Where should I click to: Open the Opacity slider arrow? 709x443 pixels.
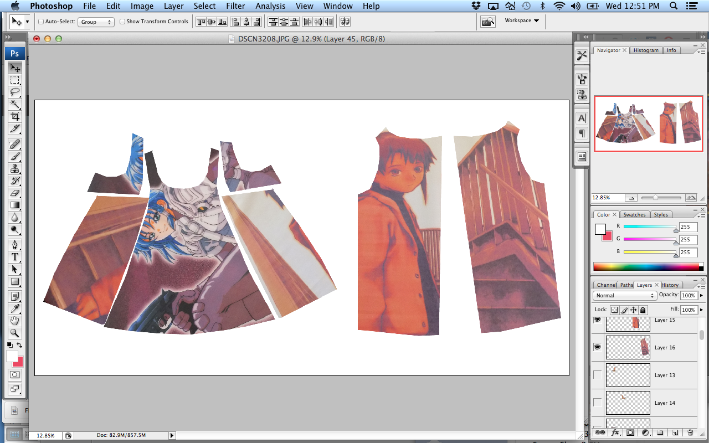click(701, 296)
